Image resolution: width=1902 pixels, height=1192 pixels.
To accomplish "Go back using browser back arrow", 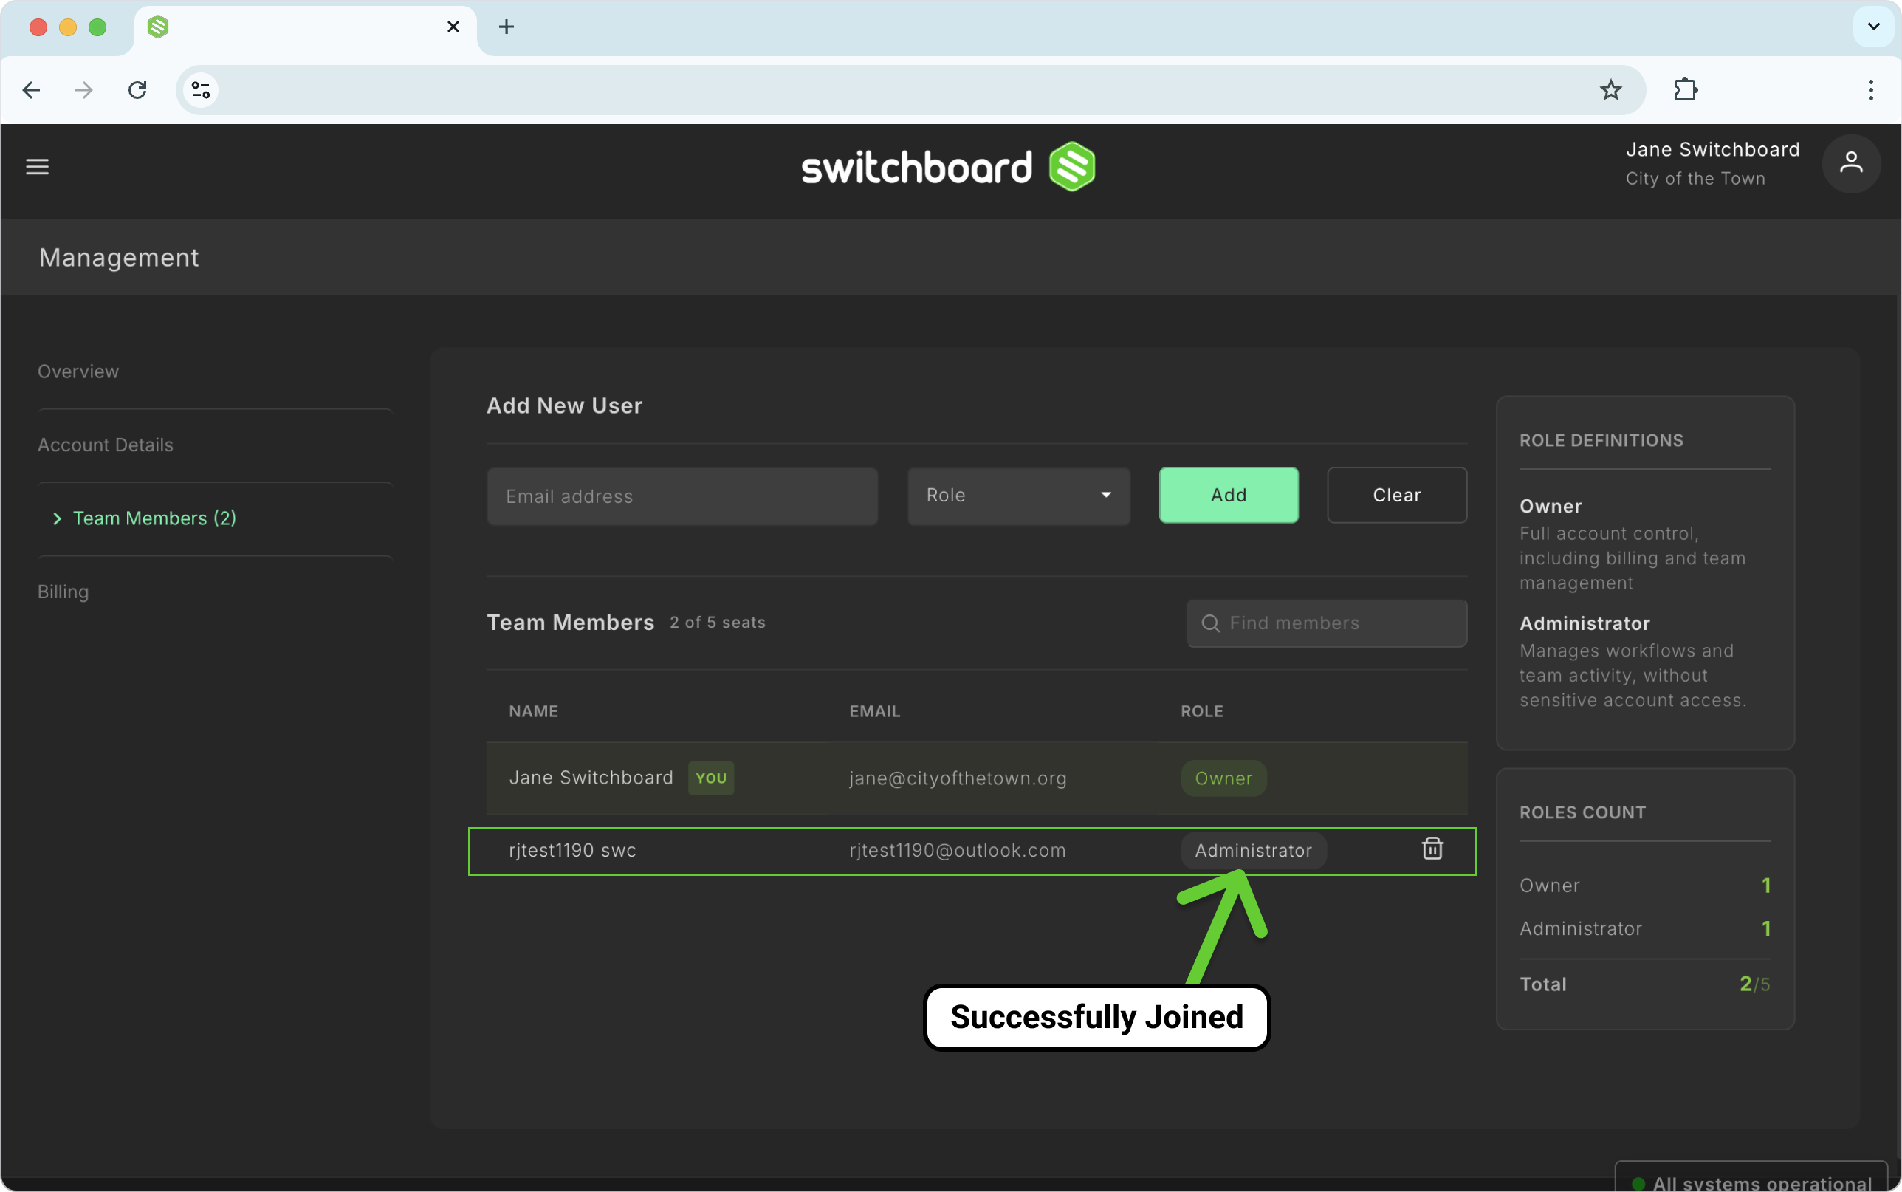I will 32,90.
